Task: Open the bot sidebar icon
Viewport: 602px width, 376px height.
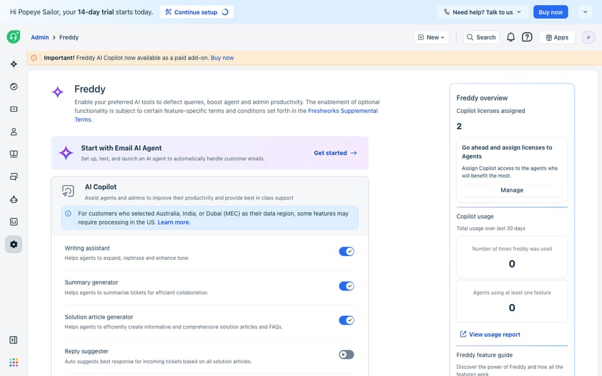Action: point(14,199)
